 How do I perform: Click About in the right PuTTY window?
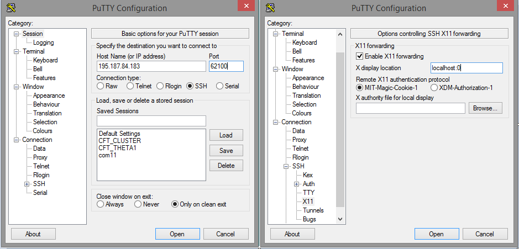pos(292,234)
